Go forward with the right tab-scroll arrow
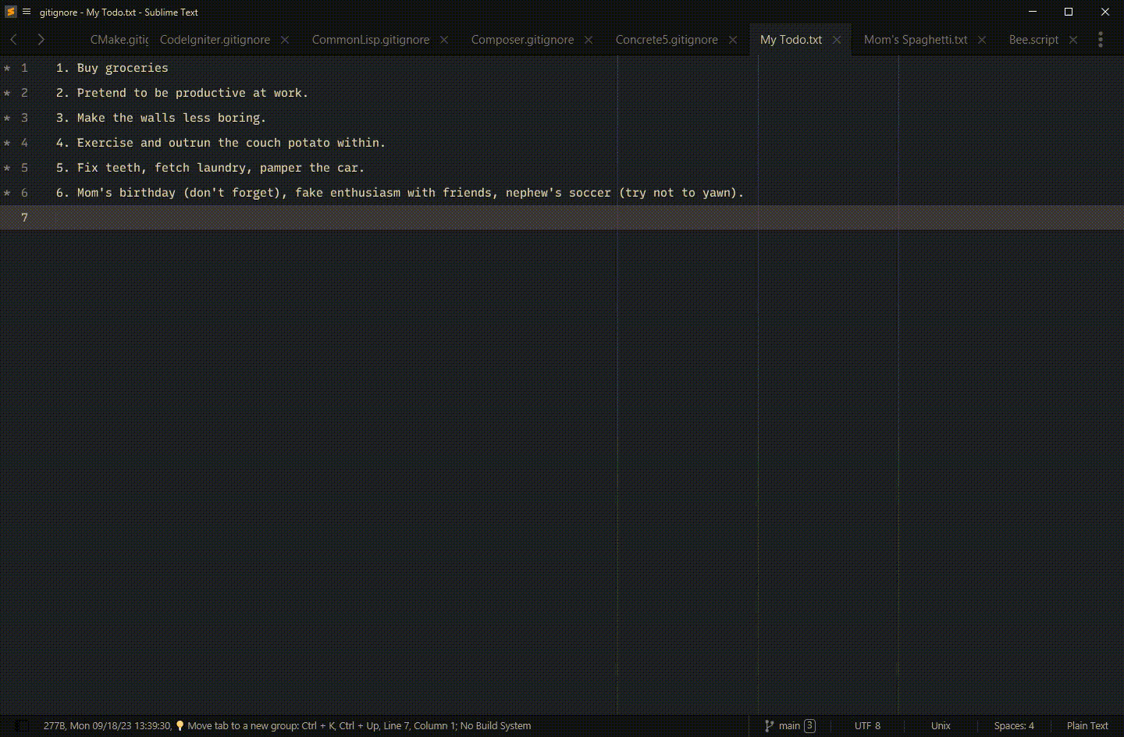 click(x=41, y=39)
